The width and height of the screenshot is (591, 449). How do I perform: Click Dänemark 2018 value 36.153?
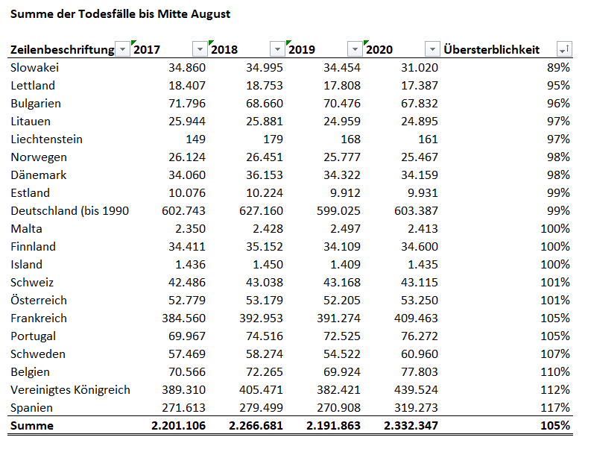coord(265,175)
